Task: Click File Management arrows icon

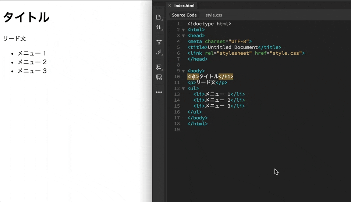Action: tap(159, 27)
